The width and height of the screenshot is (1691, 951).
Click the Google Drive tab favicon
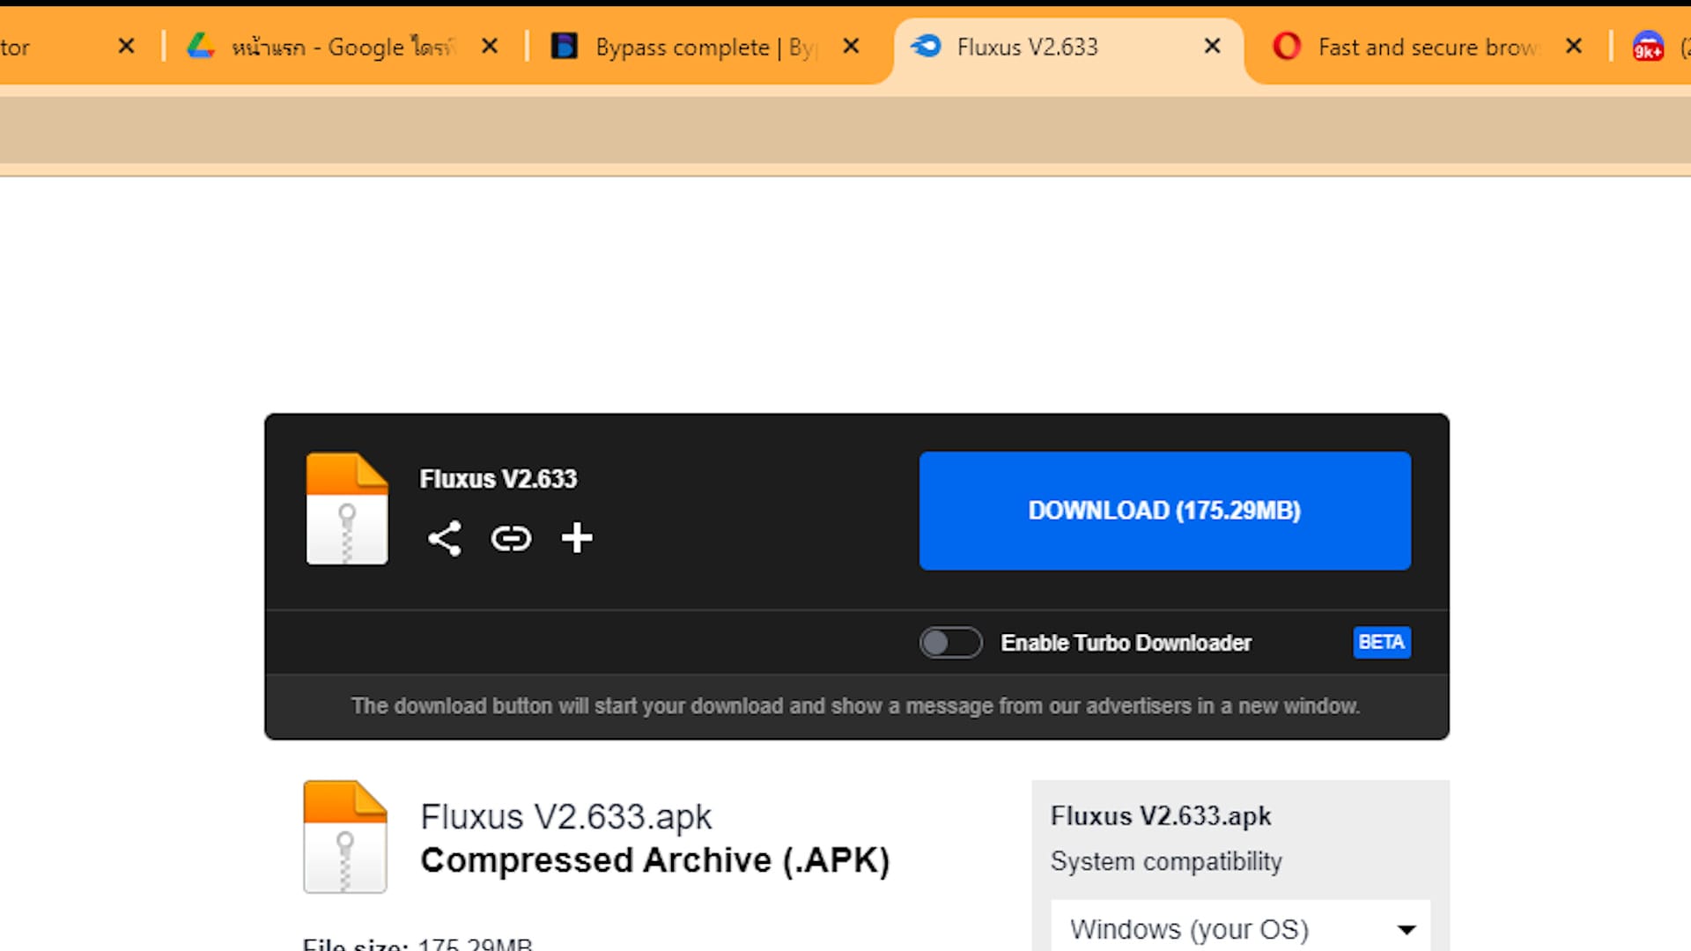tap(201, 47)
